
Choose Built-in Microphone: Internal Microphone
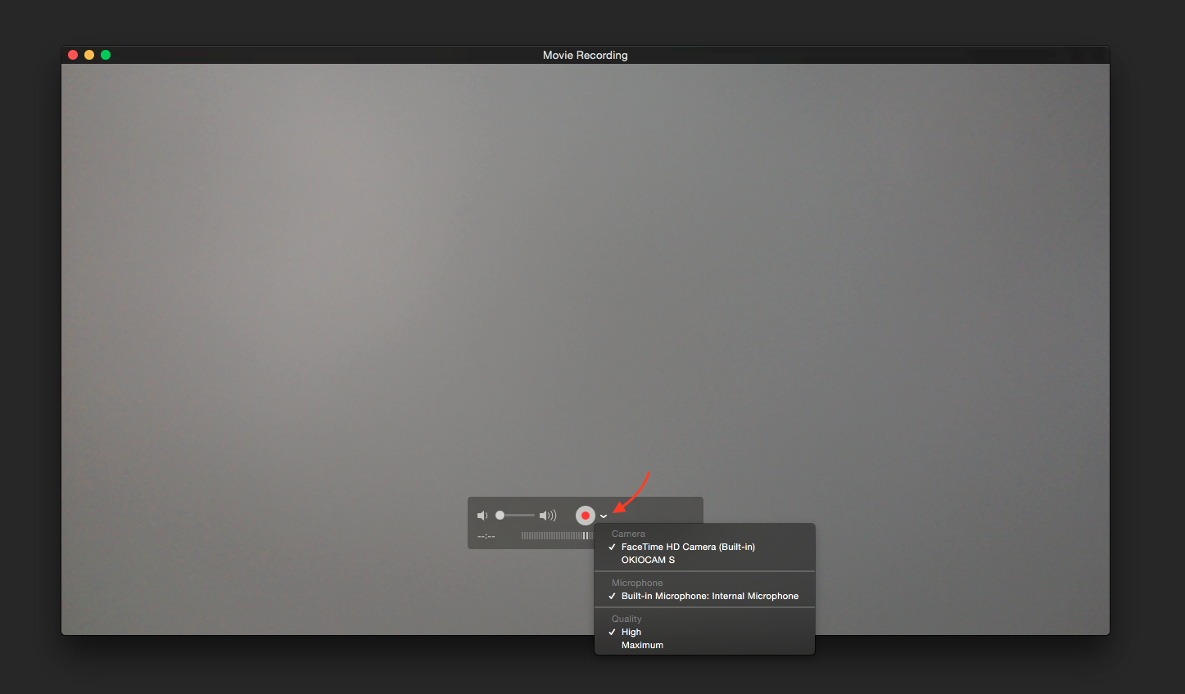pos(709,596)
